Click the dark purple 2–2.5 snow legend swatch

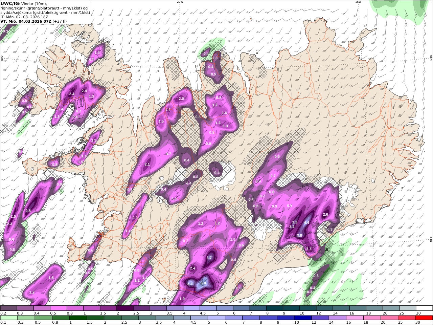[x=125, y=308]
